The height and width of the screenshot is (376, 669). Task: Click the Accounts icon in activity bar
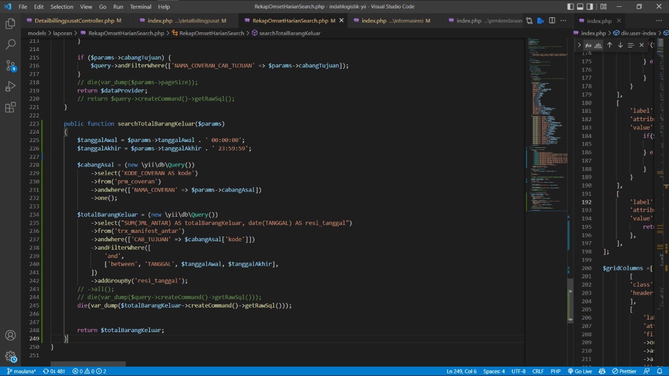(10, 336)
